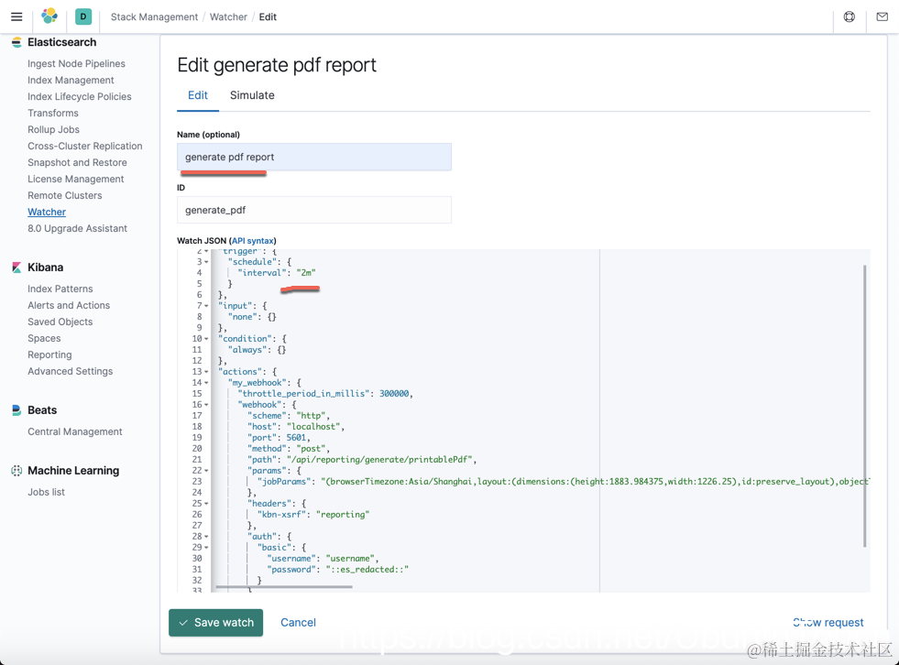Open the green D space avatar
Image resolution: width=899 pixels, height=665 pixels.
[x=83, y=16]
